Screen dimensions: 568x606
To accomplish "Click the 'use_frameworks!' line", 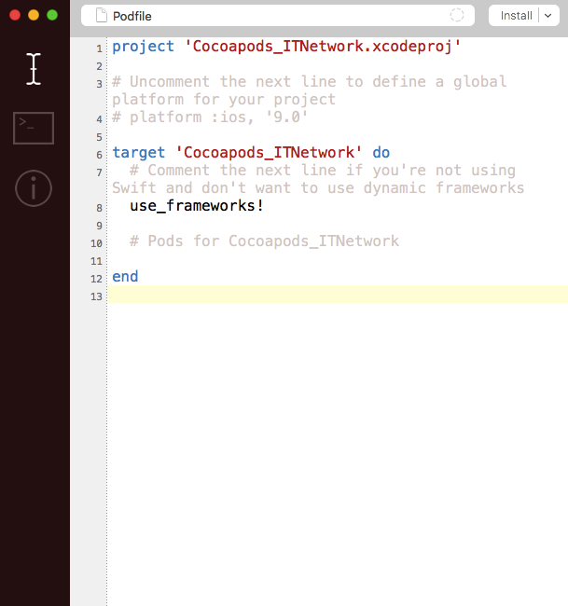I will (197, 206).
